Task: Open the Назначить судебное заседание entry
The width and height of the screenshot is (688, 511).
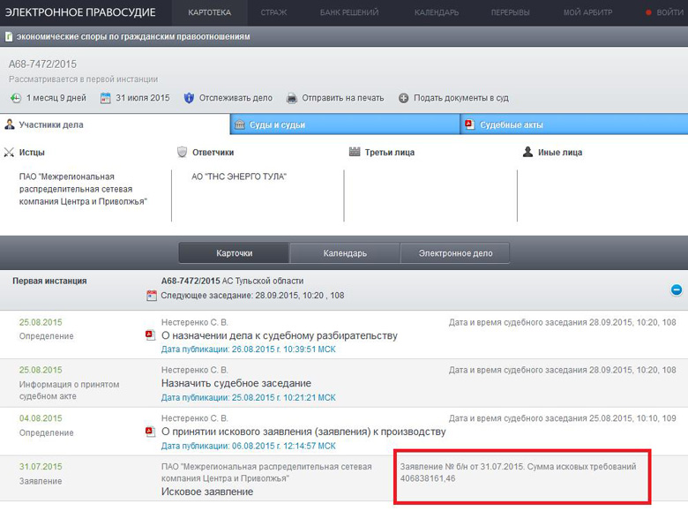Action: pyautogui.click(x=236, y=383)
